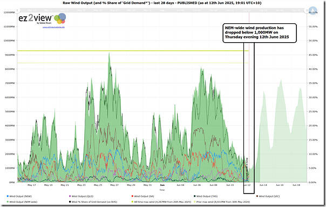326x207 pixels.
Task: Click the '3000MW' left axis label
Action: click(x=10, y=140)
